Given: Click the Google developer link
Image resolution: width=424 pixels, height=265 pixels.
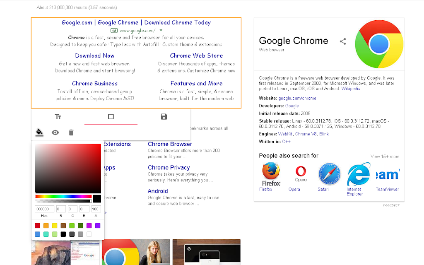Looking at the screenshot, I should [292, 106].
